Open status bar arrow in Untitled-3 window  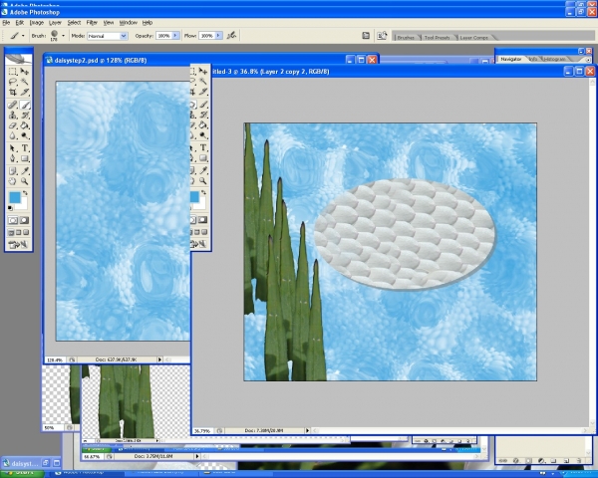(x=307, y=430)
